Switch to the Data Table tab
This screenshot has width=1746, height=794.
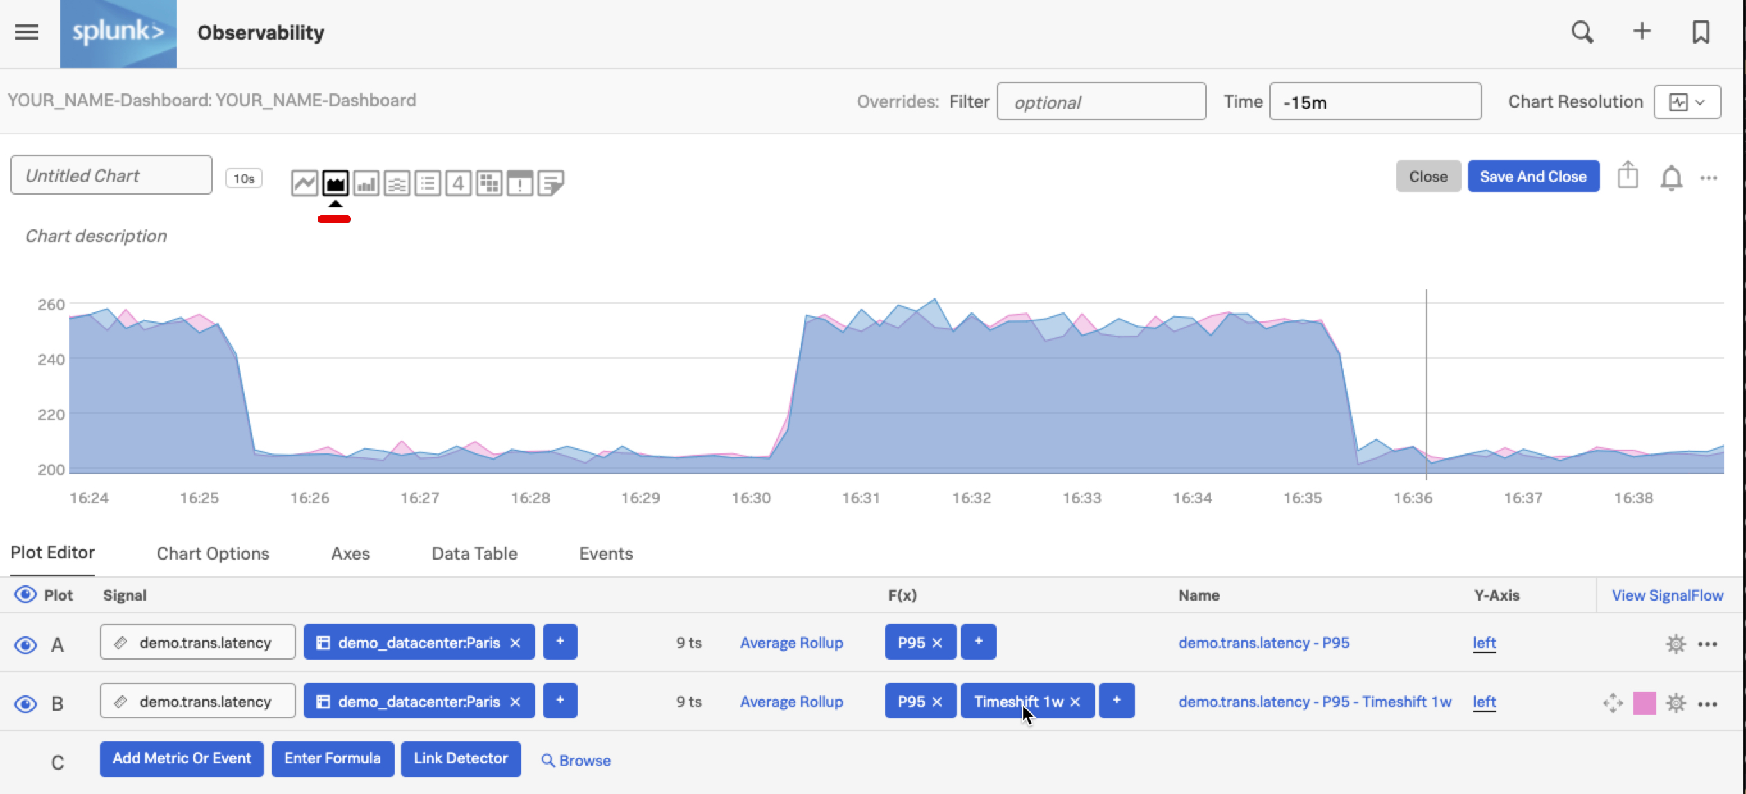[x=475, y=553]
